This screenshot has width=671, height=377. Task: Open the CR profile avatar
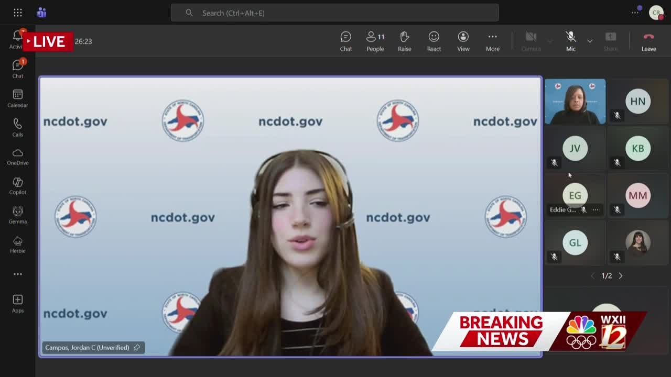[x=656, y=13]
